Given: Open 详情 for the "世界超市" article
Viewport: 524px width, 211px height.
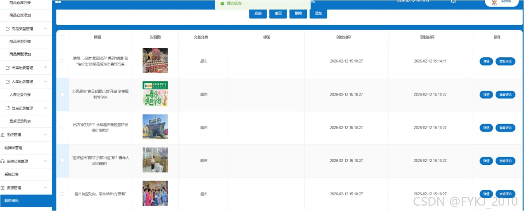Looking at the screenshot, I should pyautogui.click(x=486, y=161).
